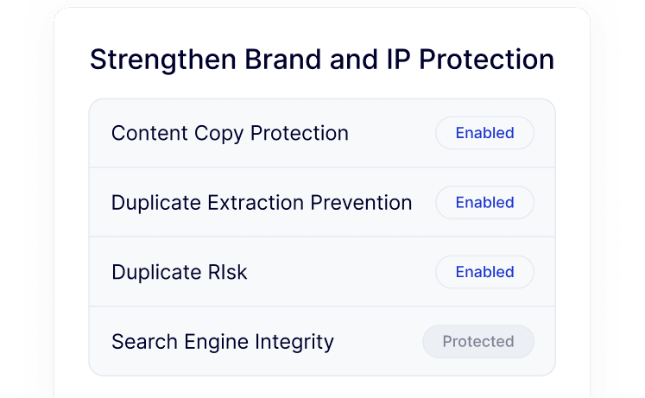This screenshot has height=398, width=645.
Task: Click the word Prevention in the second row
Action: (x=363, y=203)
